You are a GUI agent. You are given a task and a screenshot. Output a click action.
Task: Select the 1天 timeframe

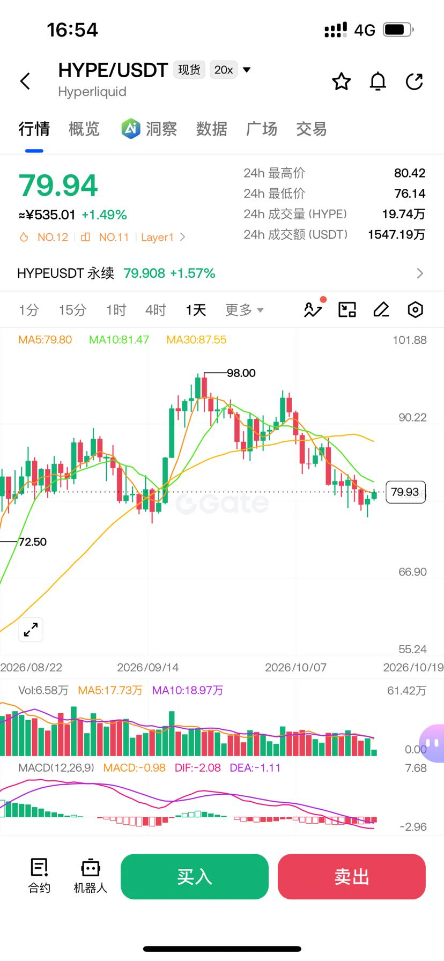(x=196, y=310)
